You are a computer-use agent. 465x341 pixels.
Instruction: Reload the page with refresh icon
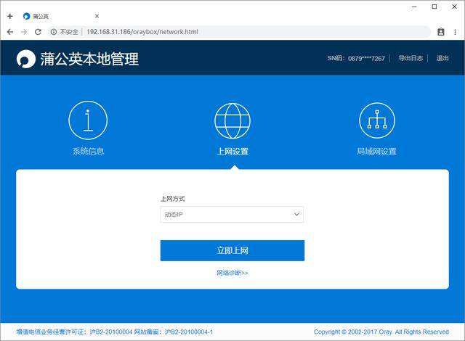(38, 32)
